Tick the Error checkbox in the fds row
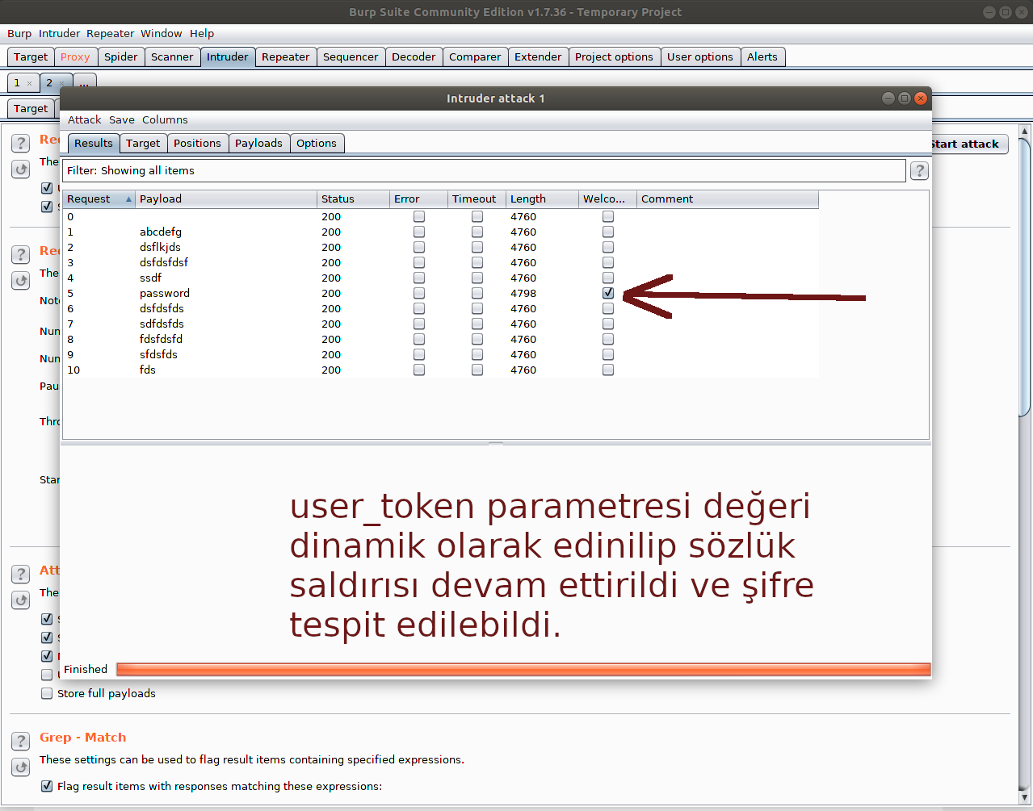This screenshot has height=811, width=1033. point(419,370)
